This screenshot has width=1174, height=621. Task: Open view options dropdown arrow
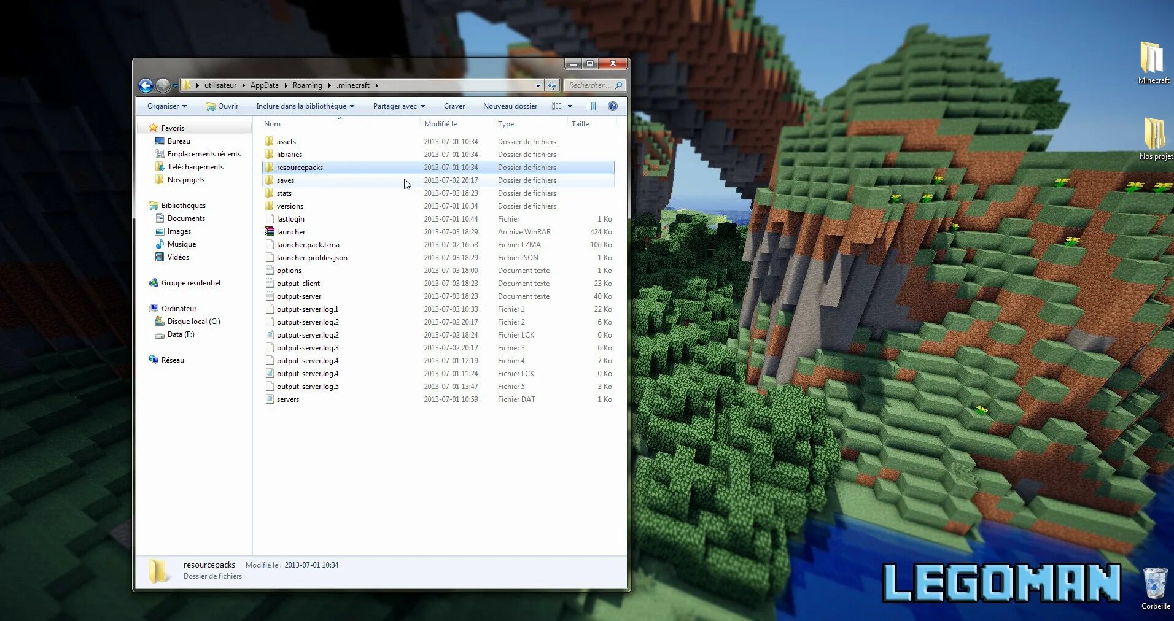click(570, 106)
